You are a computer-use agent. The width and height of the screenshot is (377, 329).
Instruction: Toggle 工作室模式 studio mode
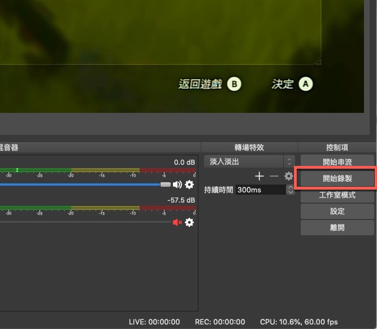337,195
